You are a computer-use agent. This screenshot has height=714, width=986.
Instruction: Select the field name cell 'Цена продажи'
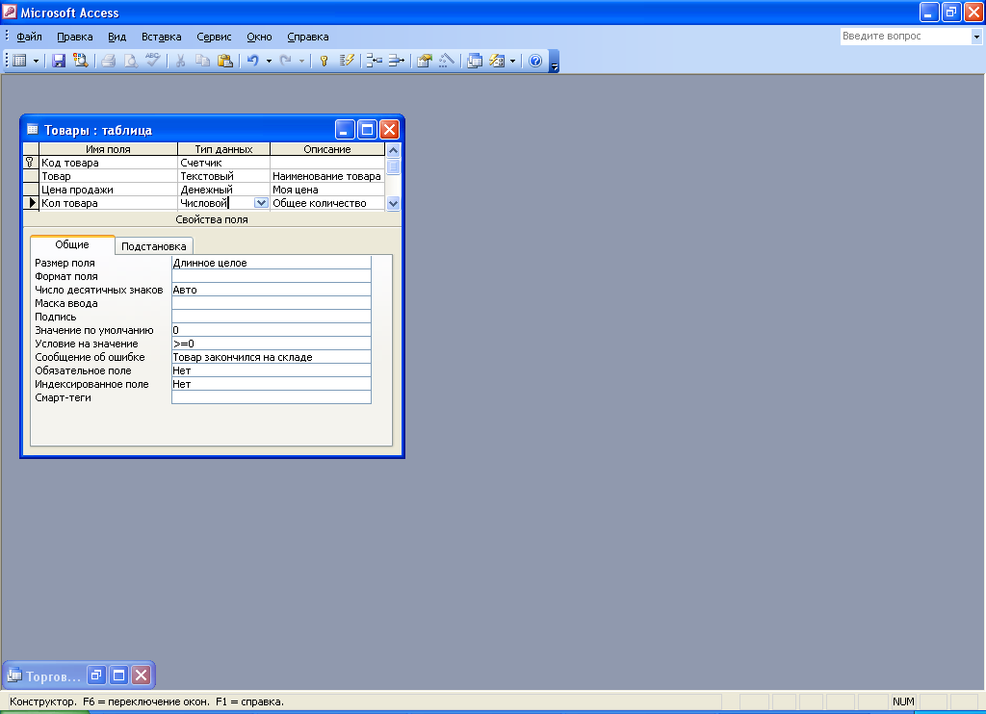(108, 190)
